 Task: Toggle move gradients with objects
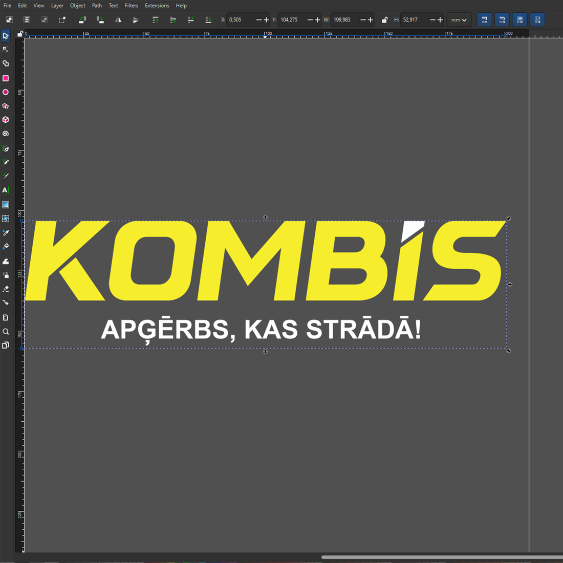519,20
